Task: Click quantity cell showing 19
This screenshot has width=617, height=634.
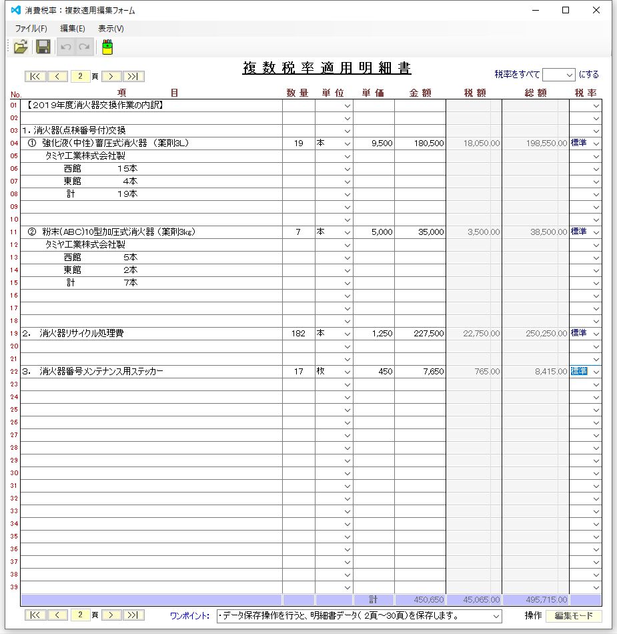Action: click(x=299, y=143)
